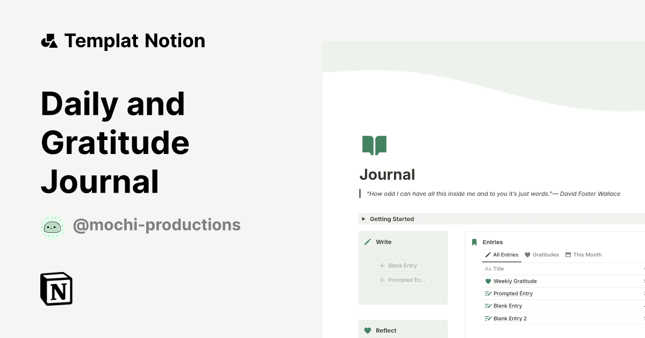
Task: Open the Weekly Gratitude row underline link
Action: pos(514,281)
